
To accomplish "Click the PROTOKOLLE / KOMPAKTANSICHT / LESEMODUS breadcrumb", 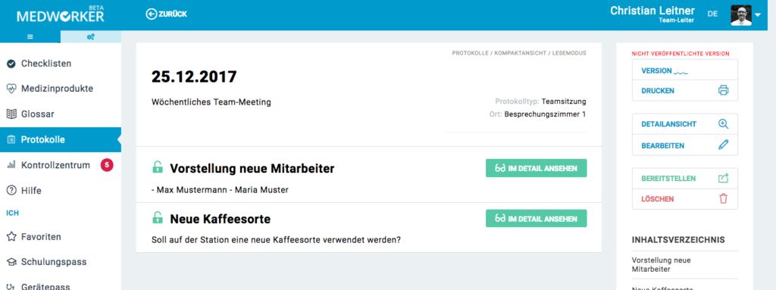I will click(519, 53).
